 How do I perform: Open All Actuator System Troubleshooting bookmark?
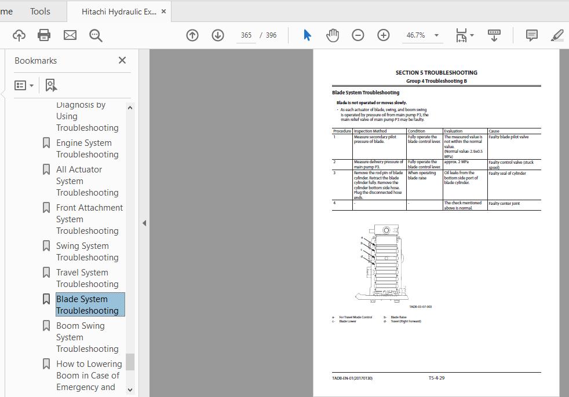pos(87,181)
